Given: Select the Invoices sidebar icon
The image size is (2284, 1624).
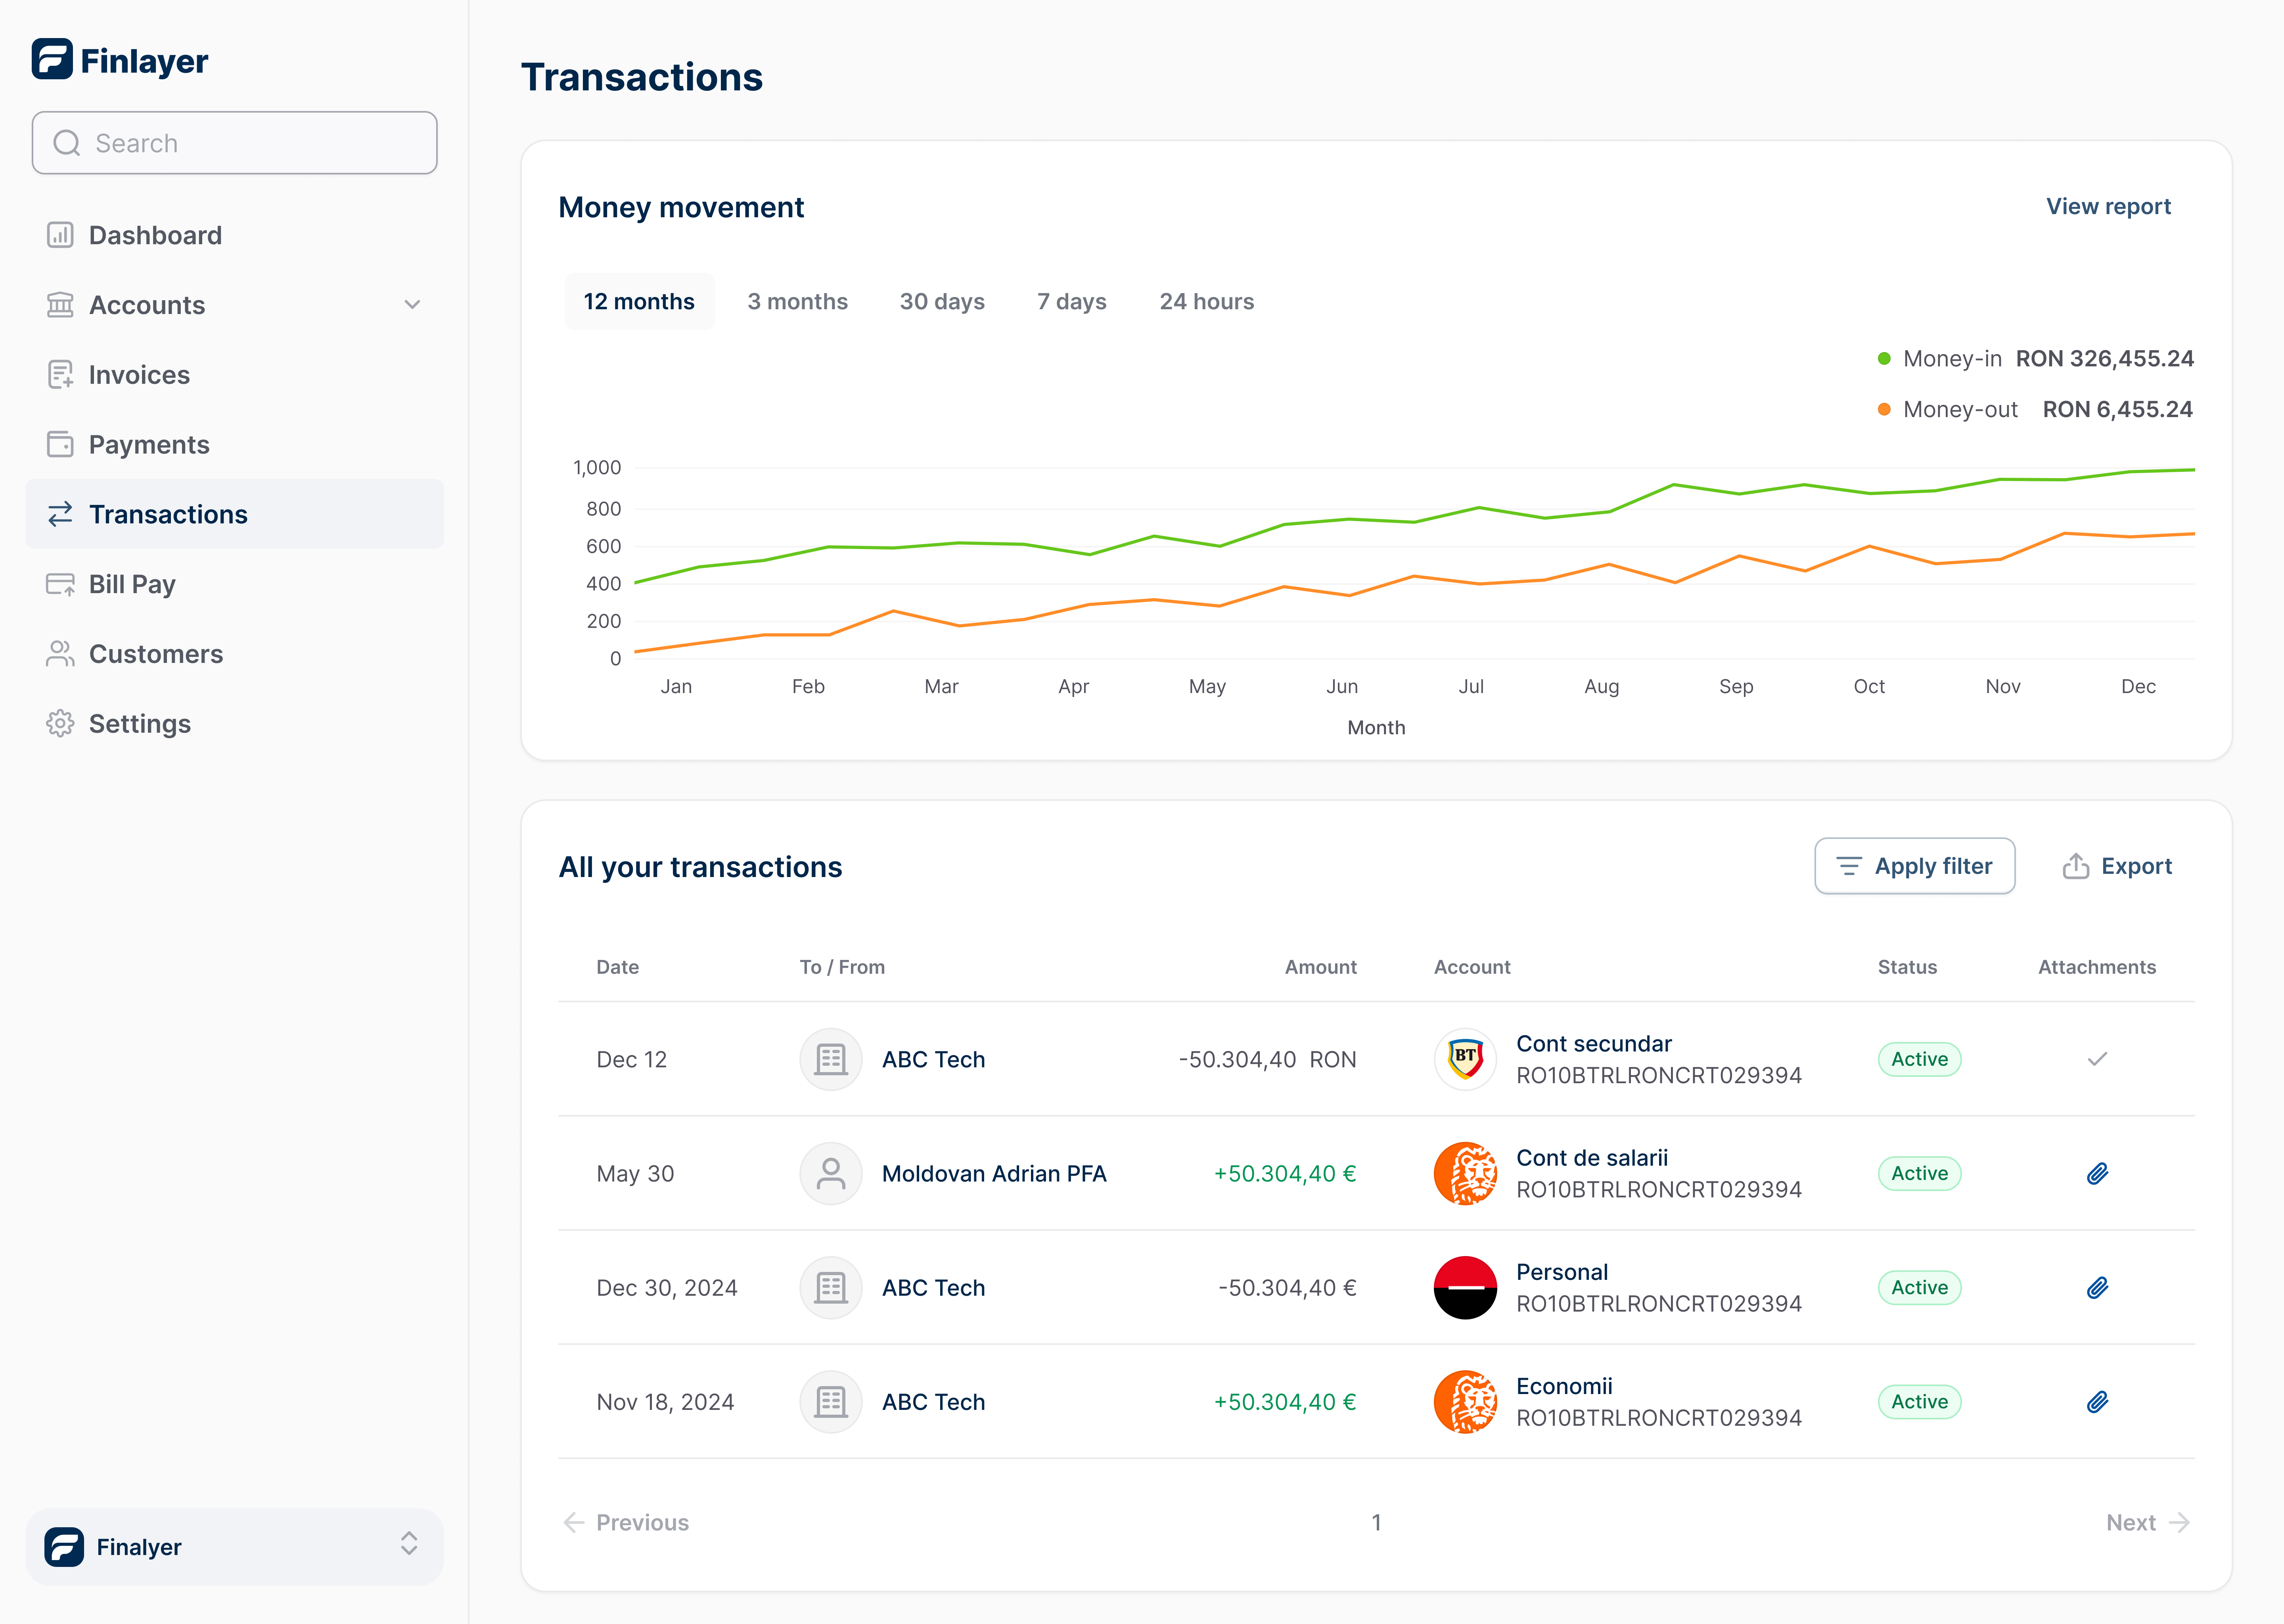Looking at the screenshot, I should (x=60, y=374).
